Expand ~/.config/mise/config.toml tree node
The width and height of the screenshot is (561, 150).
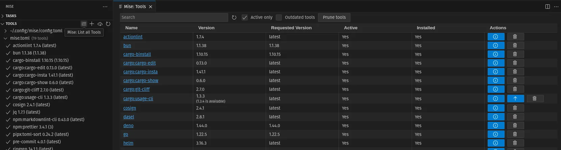5,31
